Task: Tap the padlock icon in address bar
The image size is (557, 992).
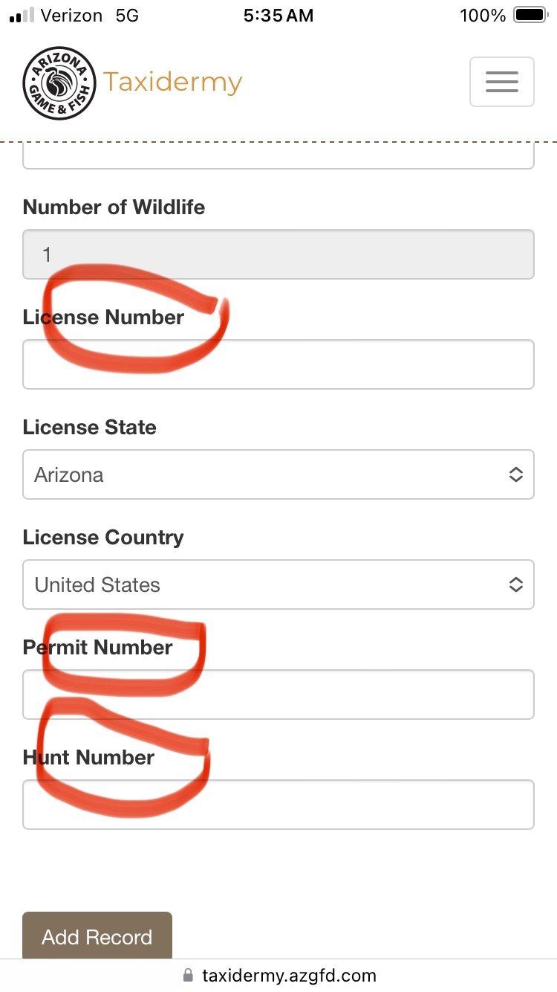Action: 188,975
